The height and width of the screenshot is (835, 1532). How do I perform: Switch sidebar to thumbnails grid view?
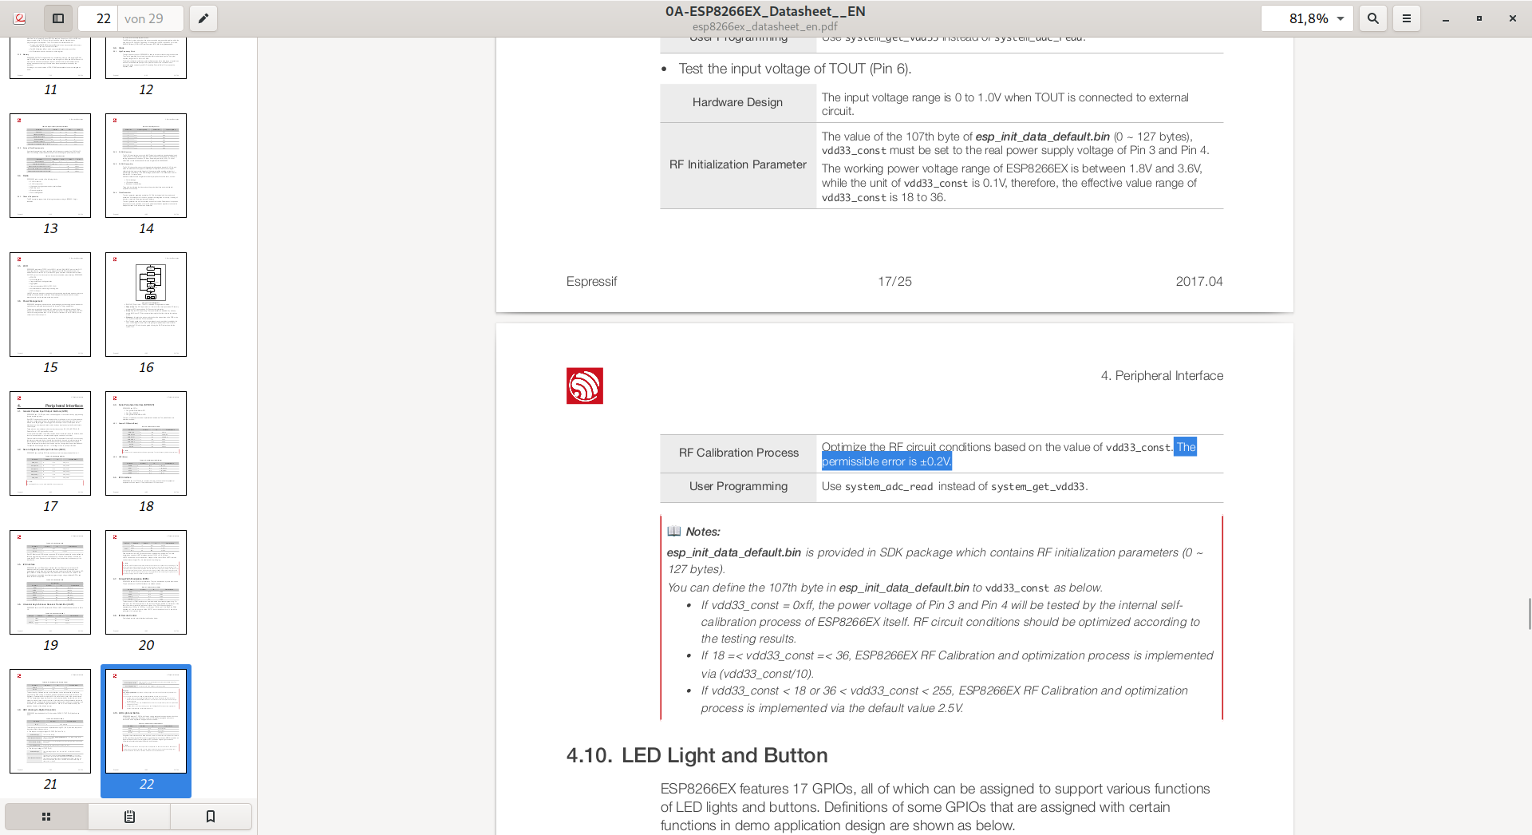pyautogui.click(x=46, y=817)
